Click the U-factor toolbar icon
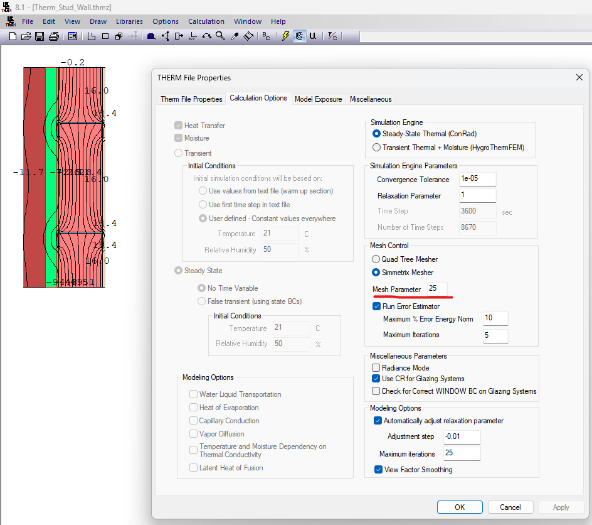This screenshot has height=525, width=592. 313,36
